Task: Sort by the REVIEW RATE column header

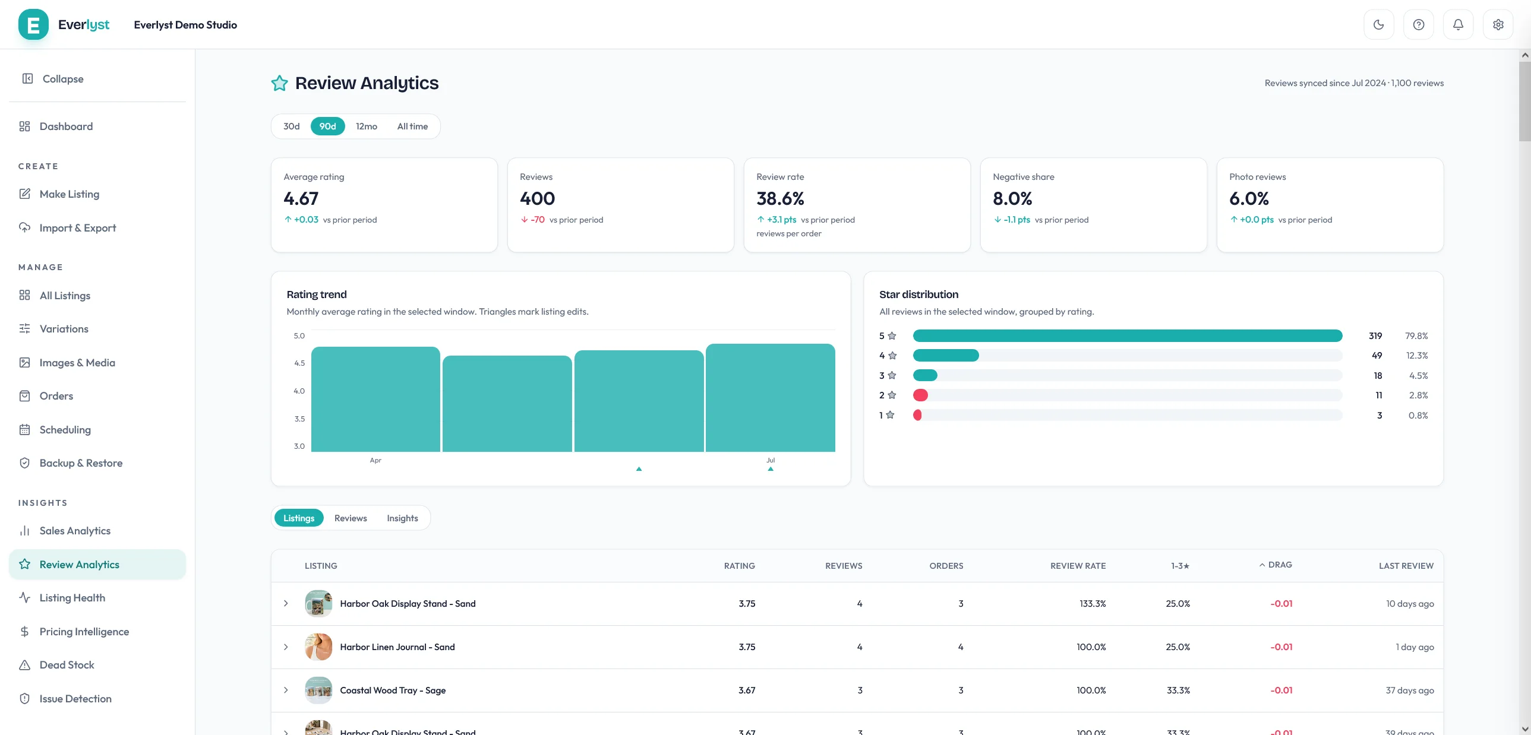Action: coord(1078,566)
